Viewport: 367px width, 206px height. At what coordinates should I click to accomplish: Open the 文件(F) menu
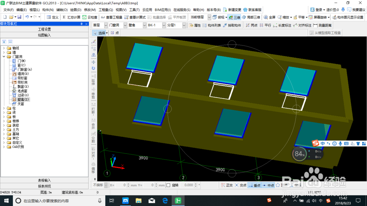point(8,10)
